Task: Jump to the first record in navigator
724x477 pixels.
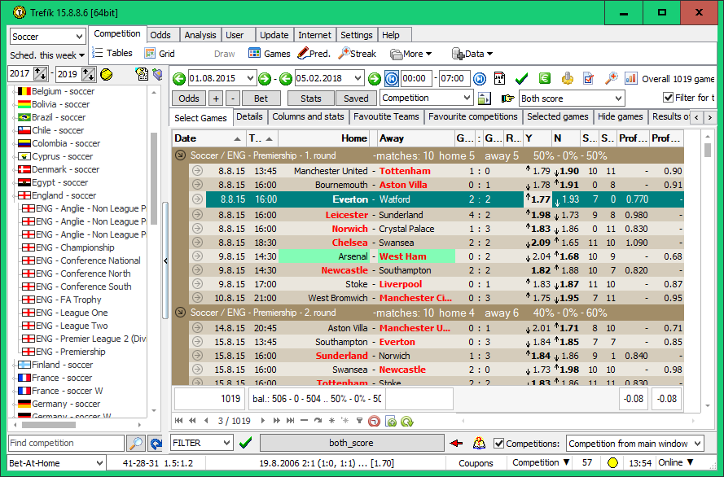Action: 178,421
